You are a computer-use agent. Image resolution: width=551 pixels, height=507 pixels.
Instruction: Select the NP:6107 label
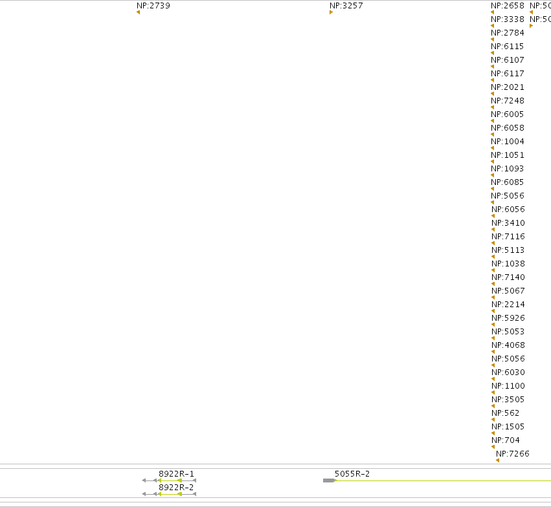[508, 59]
